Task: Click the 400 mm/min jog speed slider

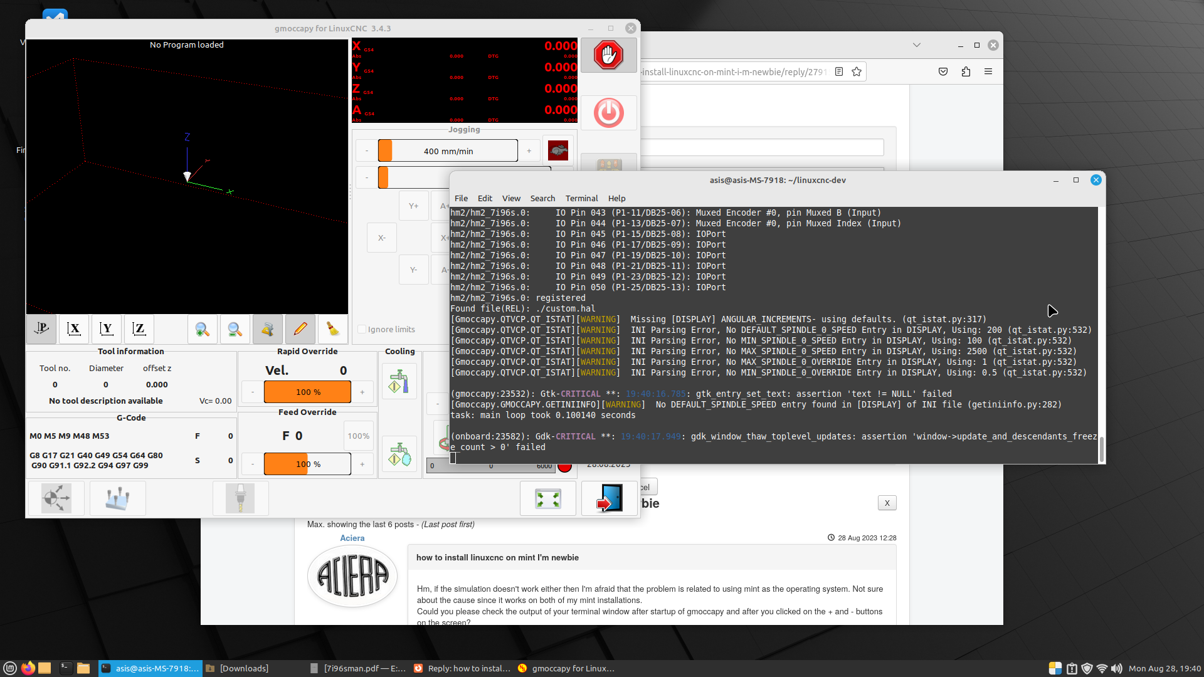Action: point(448,150)
